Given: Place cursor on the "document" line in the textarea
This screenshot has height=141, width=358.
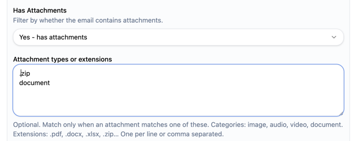Looking at the screenshot, I should click(x=35, y=83).
